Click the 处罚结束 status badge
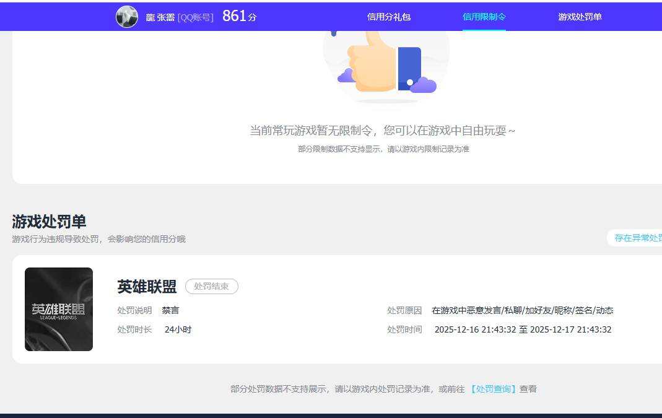Image resolution: width=662 pixels, height=418 pixels. click(x=212, y=286)
